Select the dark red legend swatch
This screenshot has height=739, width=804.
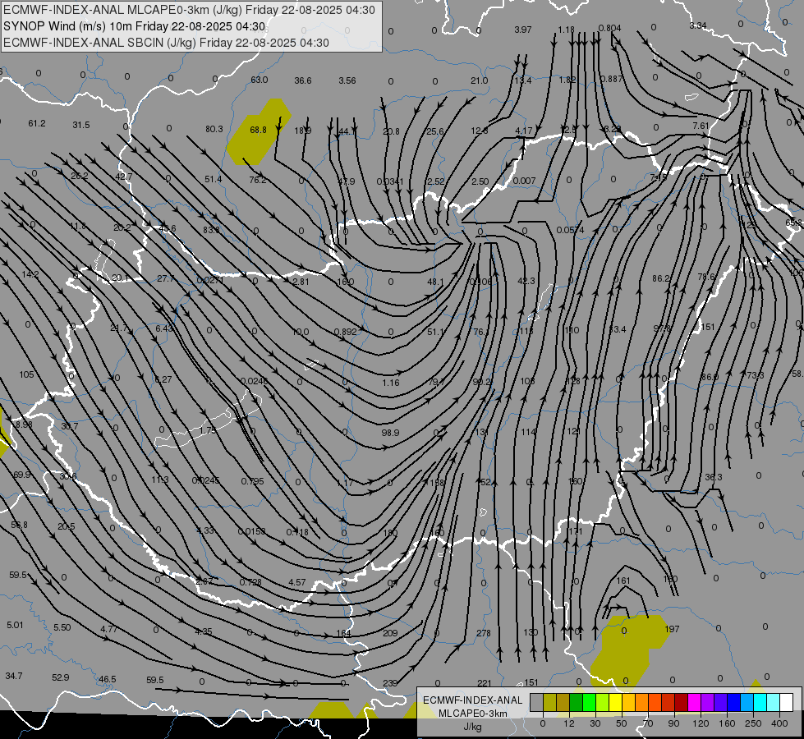[x=682, y=702]
